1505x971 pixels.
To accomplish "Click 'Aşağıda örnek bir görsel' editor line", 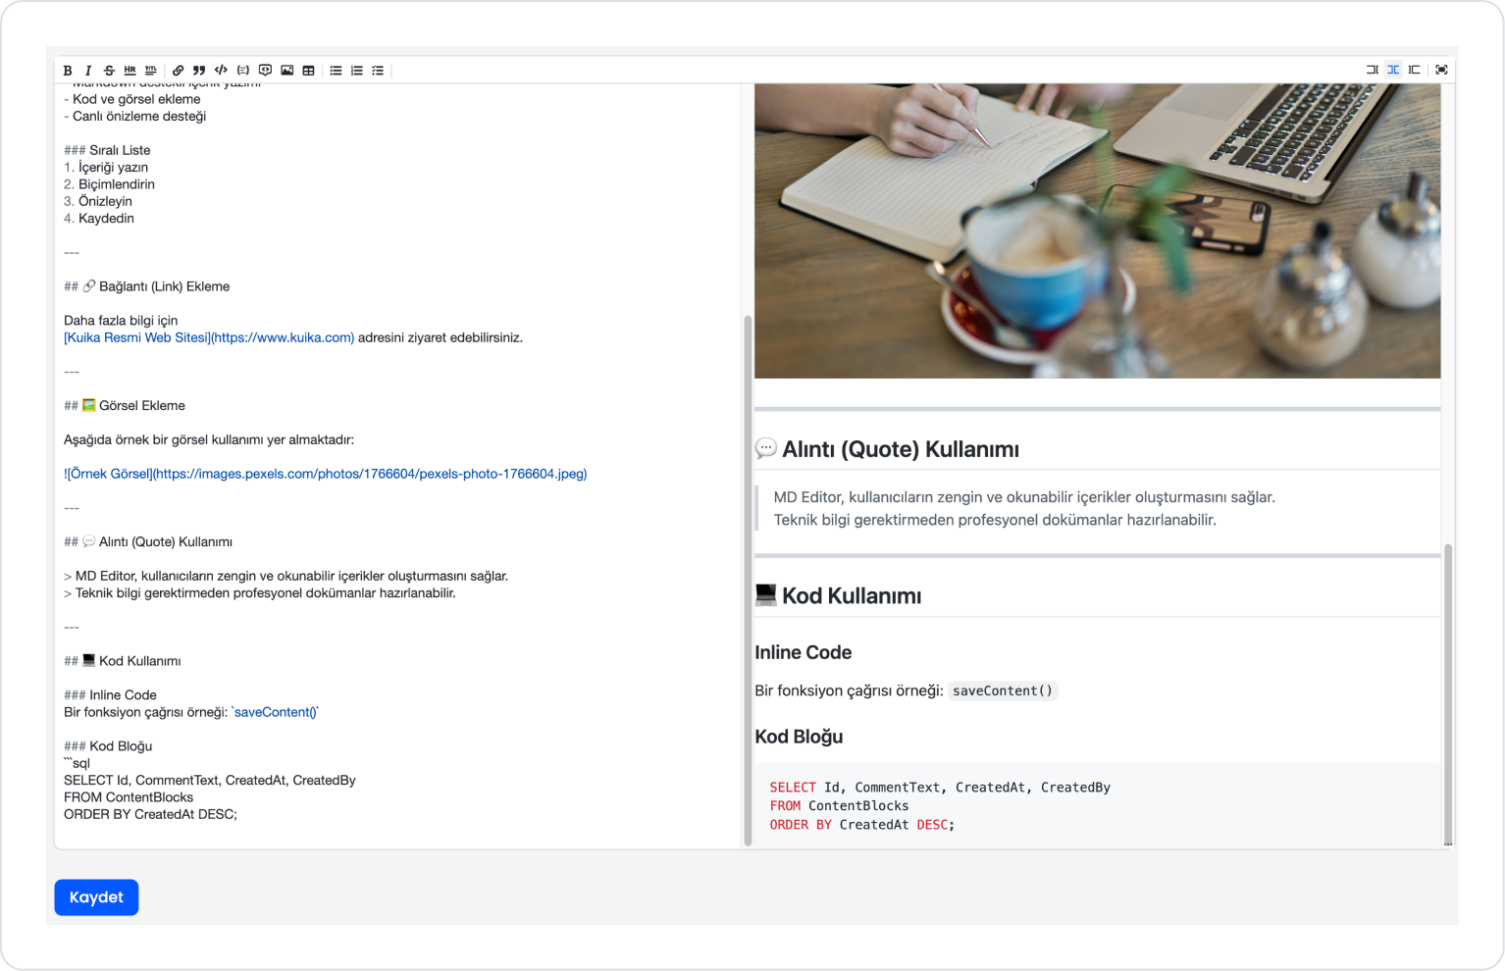I will [x=209, y=439].
